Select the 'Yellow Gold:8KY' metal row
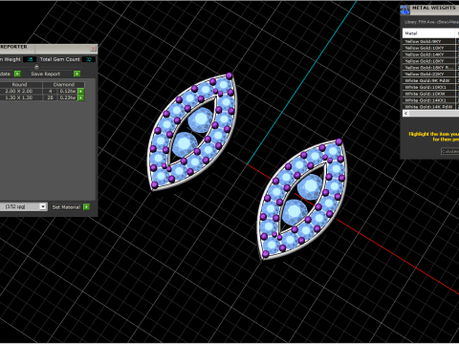 pyautogui.click(x=429, y=41)
